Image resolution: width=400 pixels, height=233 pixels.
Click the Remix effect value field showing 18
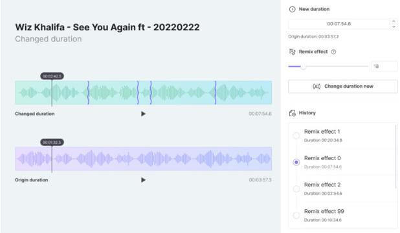coord(384,66)
